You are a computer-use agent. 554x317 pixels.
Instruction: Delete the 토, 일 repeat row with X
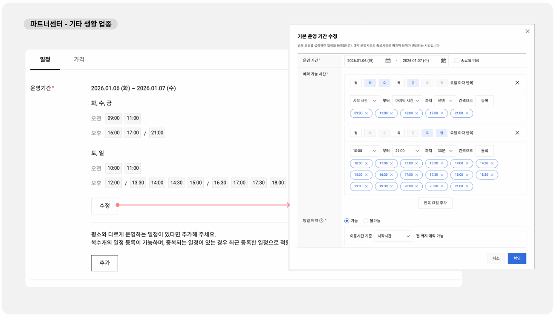point(517,133)
